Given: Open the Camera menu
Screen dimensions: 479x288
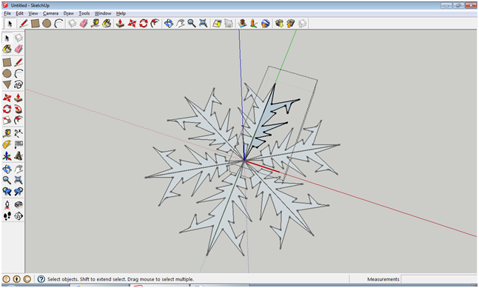Looking at the screenshot, I should pyautogui.click(x=50, y=13).
